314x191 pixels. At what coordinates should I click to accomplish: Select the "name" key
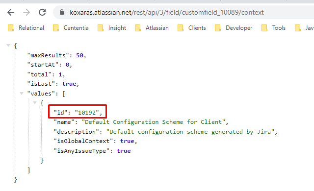coord(64,122)
